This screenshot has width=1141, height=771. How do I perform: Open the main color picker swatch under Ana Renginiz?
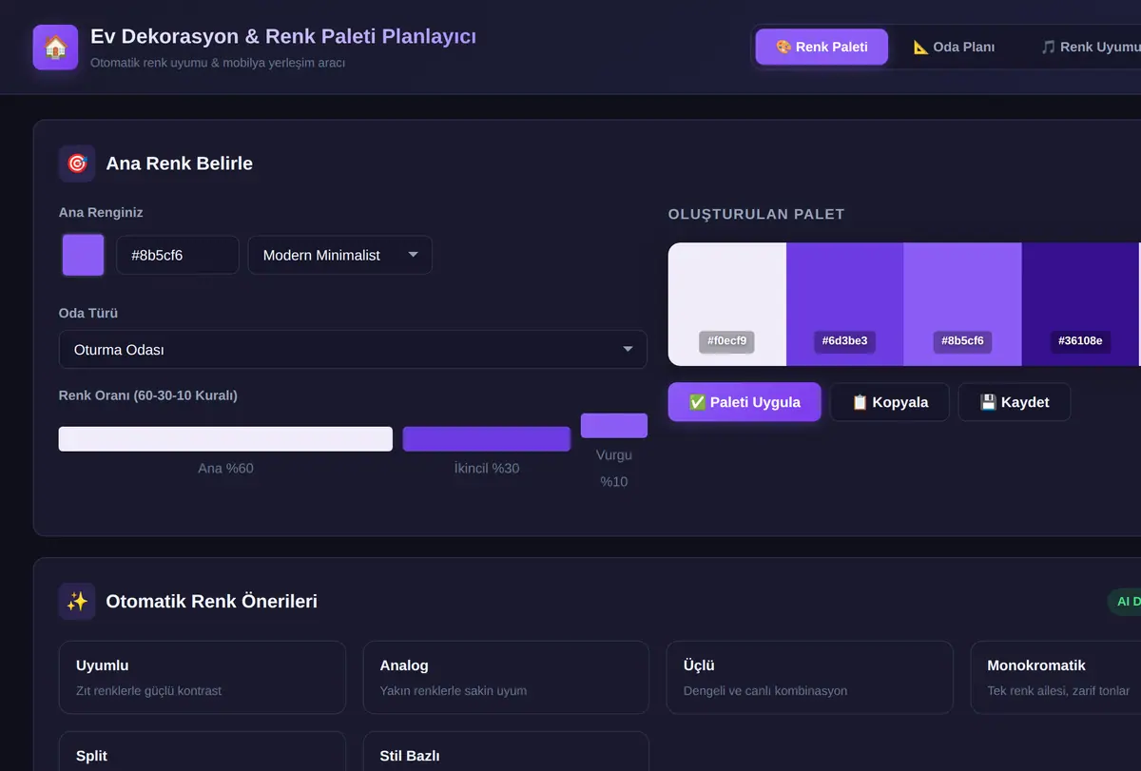[83, 255]
